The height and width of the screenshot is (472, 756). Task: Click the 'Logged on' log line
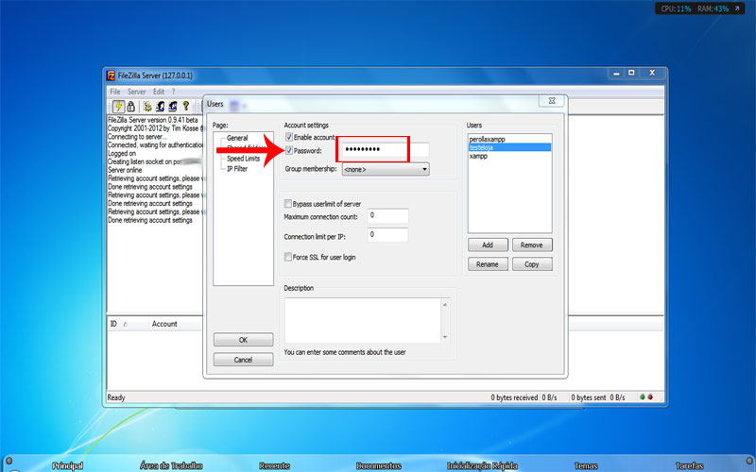(122, 154)
